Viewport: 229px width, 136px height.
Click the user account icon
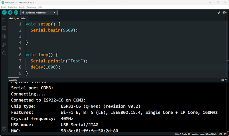(4, 129)
